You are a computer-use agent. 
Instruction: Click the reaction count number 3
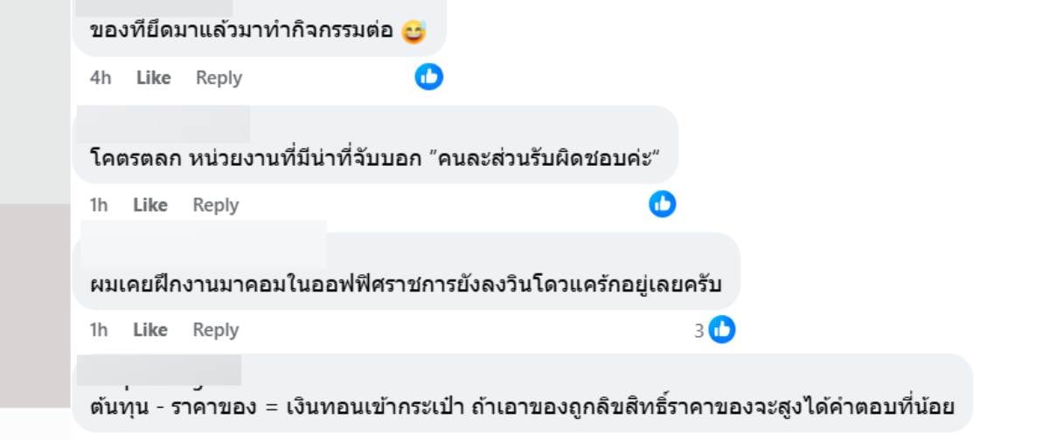[x=699, y=331]
